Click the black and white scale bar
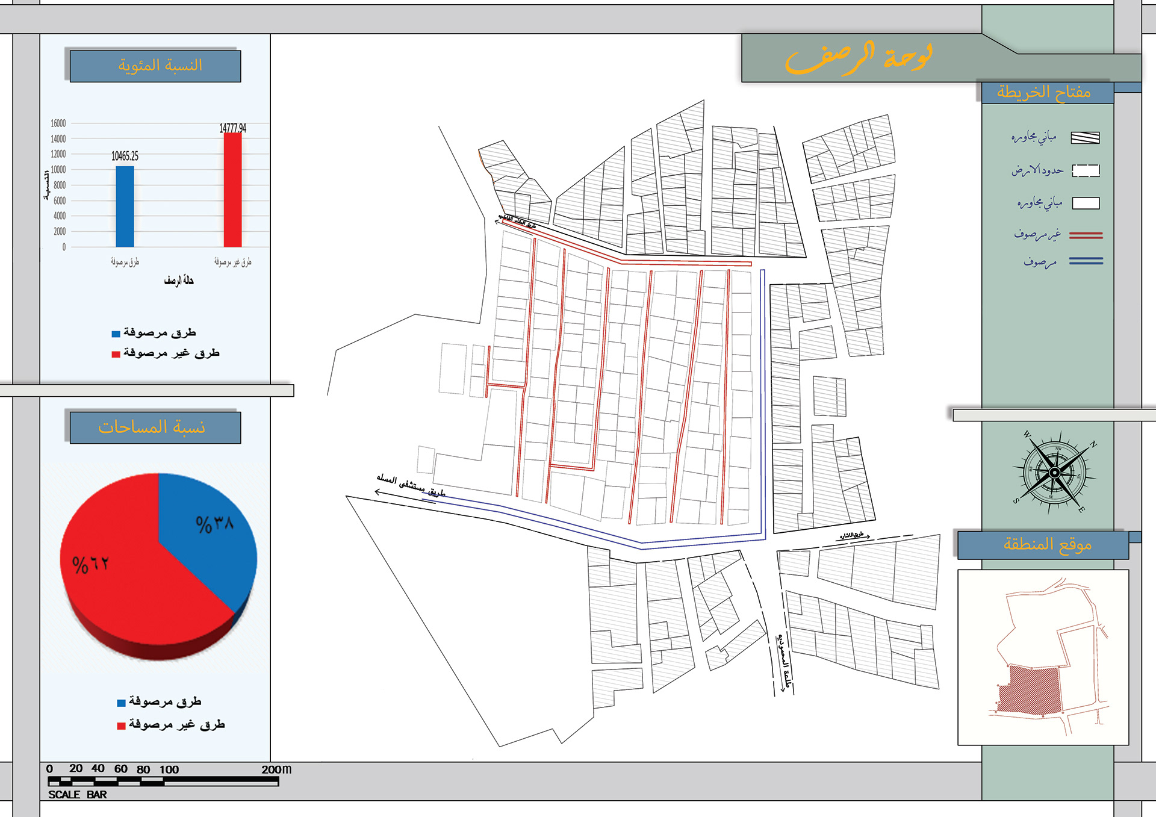This screenshot has height=817, width=1156. click(x=163, y=781)
